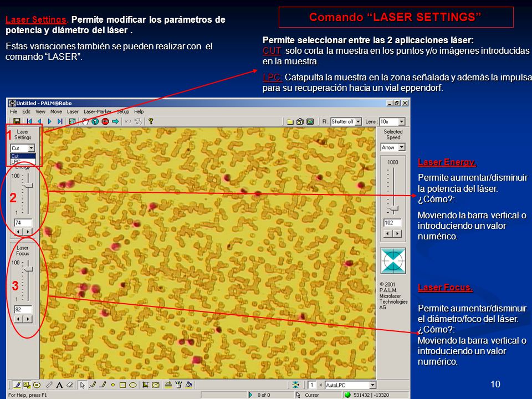Decrease laser energy value 74 with left arrow

[18, 232]
